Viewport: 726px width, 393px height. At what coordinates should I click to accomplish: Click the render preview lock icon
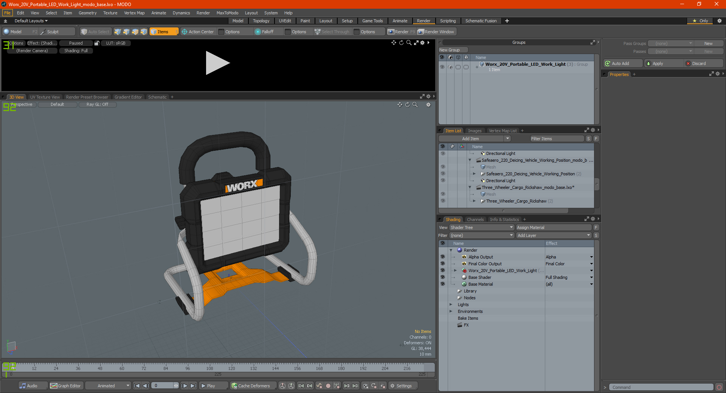[x=97, y=43]
